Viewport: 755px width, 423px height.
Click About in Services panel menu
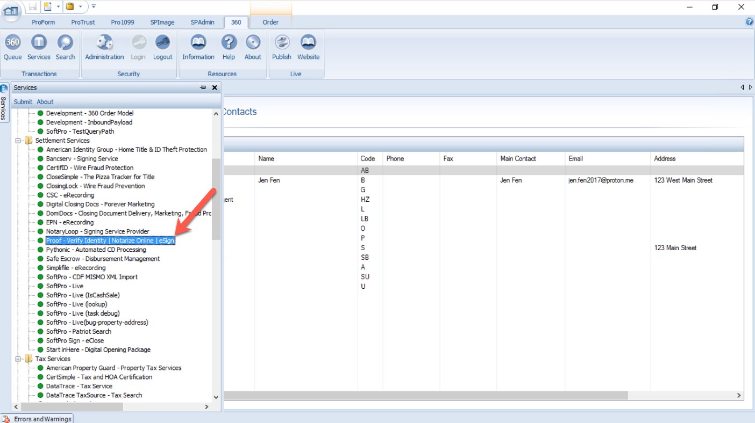(45, 101)
